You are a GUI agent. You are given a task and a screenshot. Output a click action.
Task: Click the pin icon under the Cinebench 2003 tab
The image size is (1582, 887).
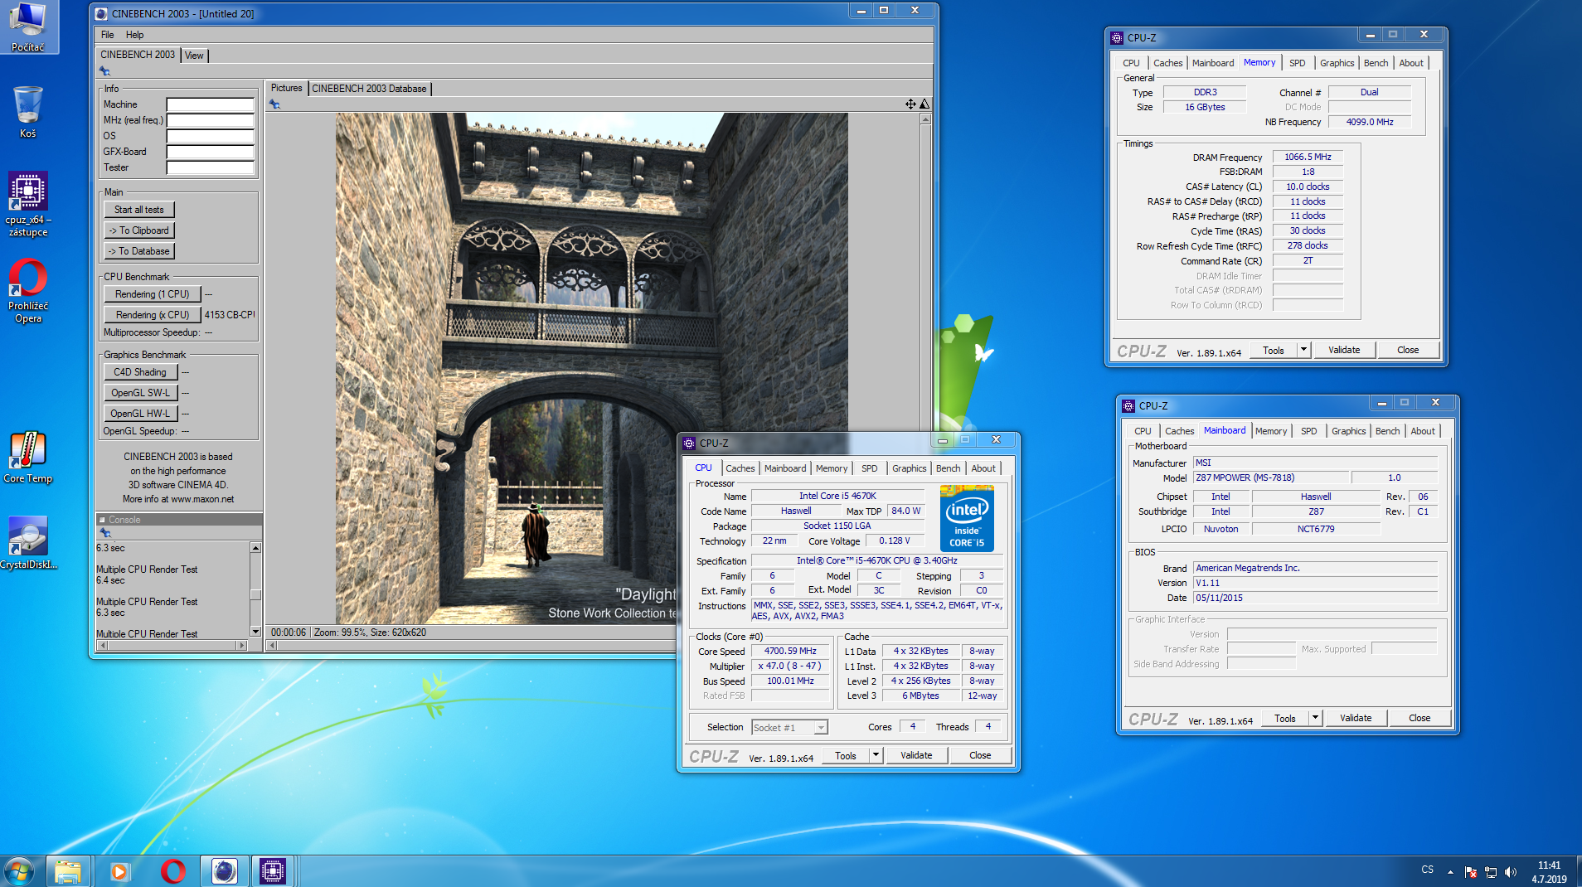[104, 71]
